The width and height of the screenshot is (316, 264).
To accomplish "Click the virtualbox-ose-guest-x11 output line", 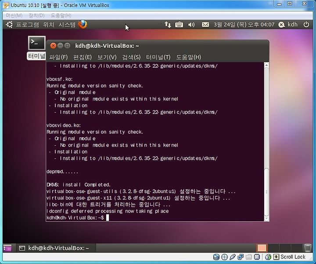I will [x=138, y=198].
